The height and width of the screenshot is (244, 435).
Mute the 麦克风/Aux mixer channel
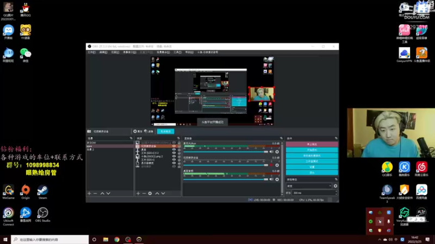271,152
